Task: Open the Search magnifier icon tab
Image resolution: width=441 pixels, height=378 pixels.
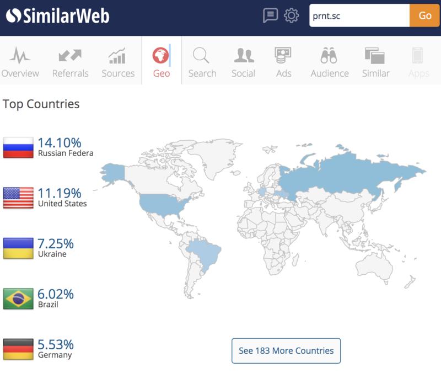Action: [202, 56]
